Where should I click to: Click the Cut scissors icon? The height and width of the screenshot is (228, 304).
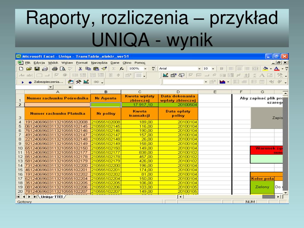point(80,69)
